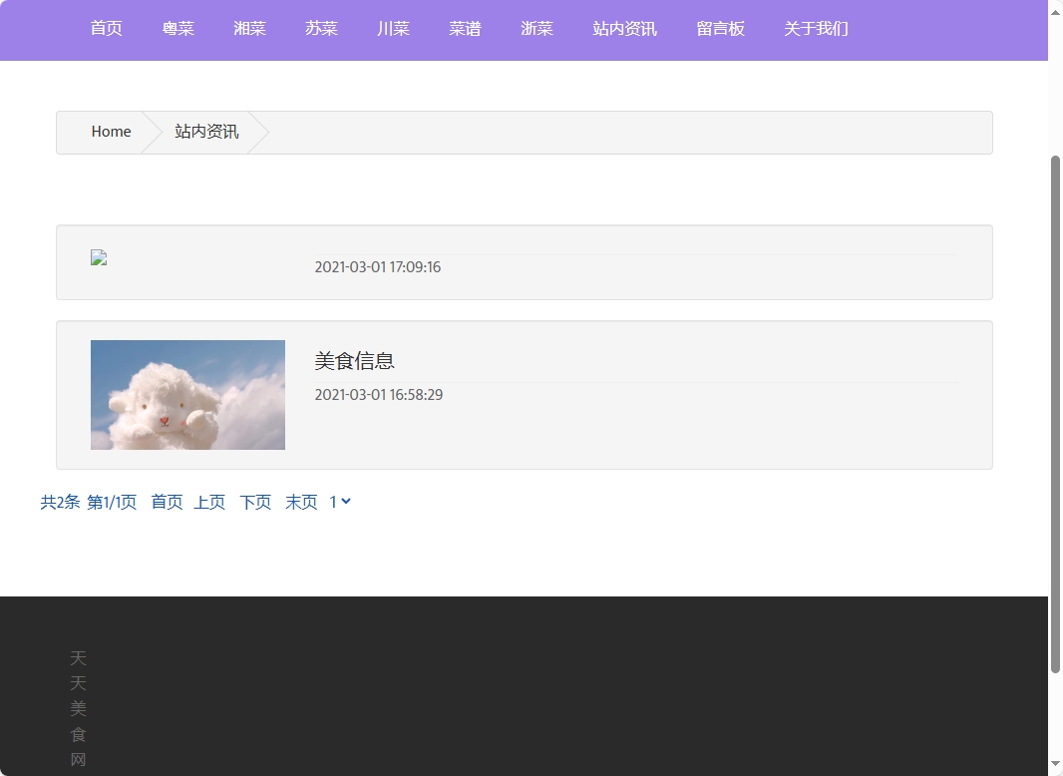1063x776 pixels.
Task: Click 首页 in the pagination bar
Action: [x=167, y=502]
